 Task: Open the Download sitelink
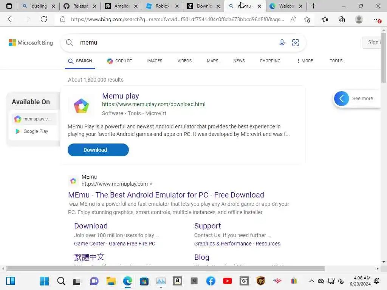coord(91,226)
